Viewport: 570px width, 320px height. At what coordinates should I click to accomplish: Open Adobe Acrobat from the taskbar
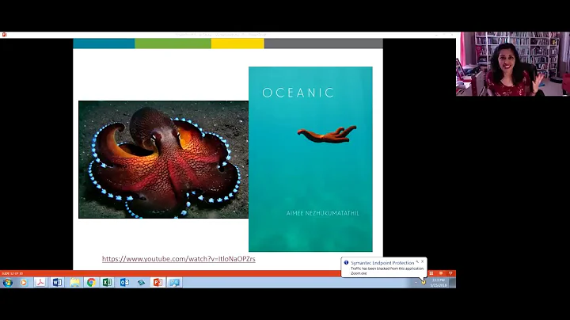click(x=40, y=283)
